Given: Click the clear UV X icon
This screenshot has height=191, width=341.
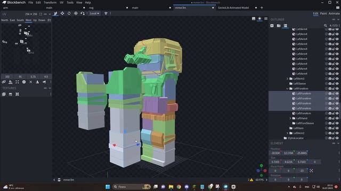Looking at the screenshot, I should coord(31,82).
